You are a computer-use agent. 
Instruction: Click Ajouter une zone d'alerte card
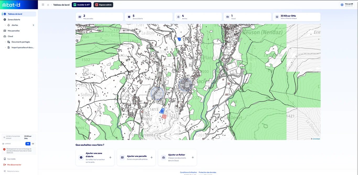pyautogui.click(x=95, y=157)
